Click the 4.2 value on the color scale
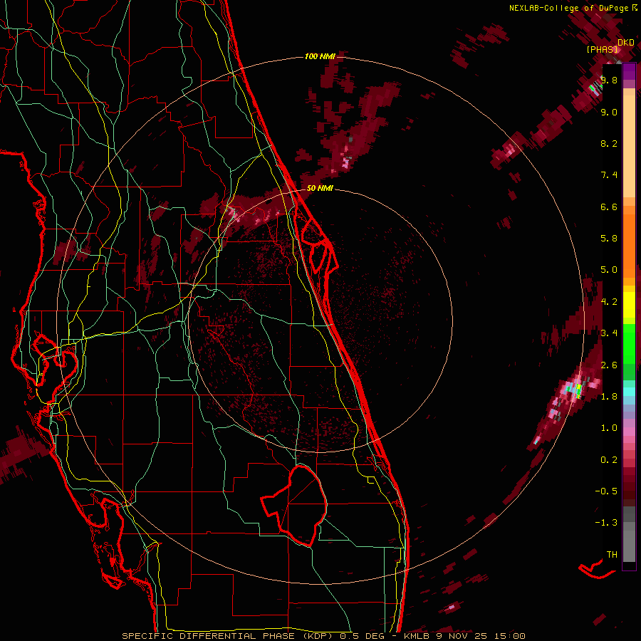 [609, 302]
